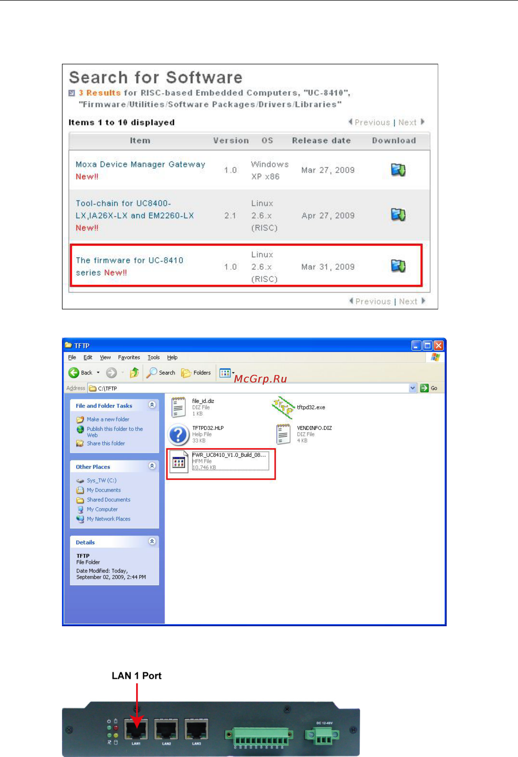Maximize the TFTP window
Screen dimensions: 518x757
[427, 346]
